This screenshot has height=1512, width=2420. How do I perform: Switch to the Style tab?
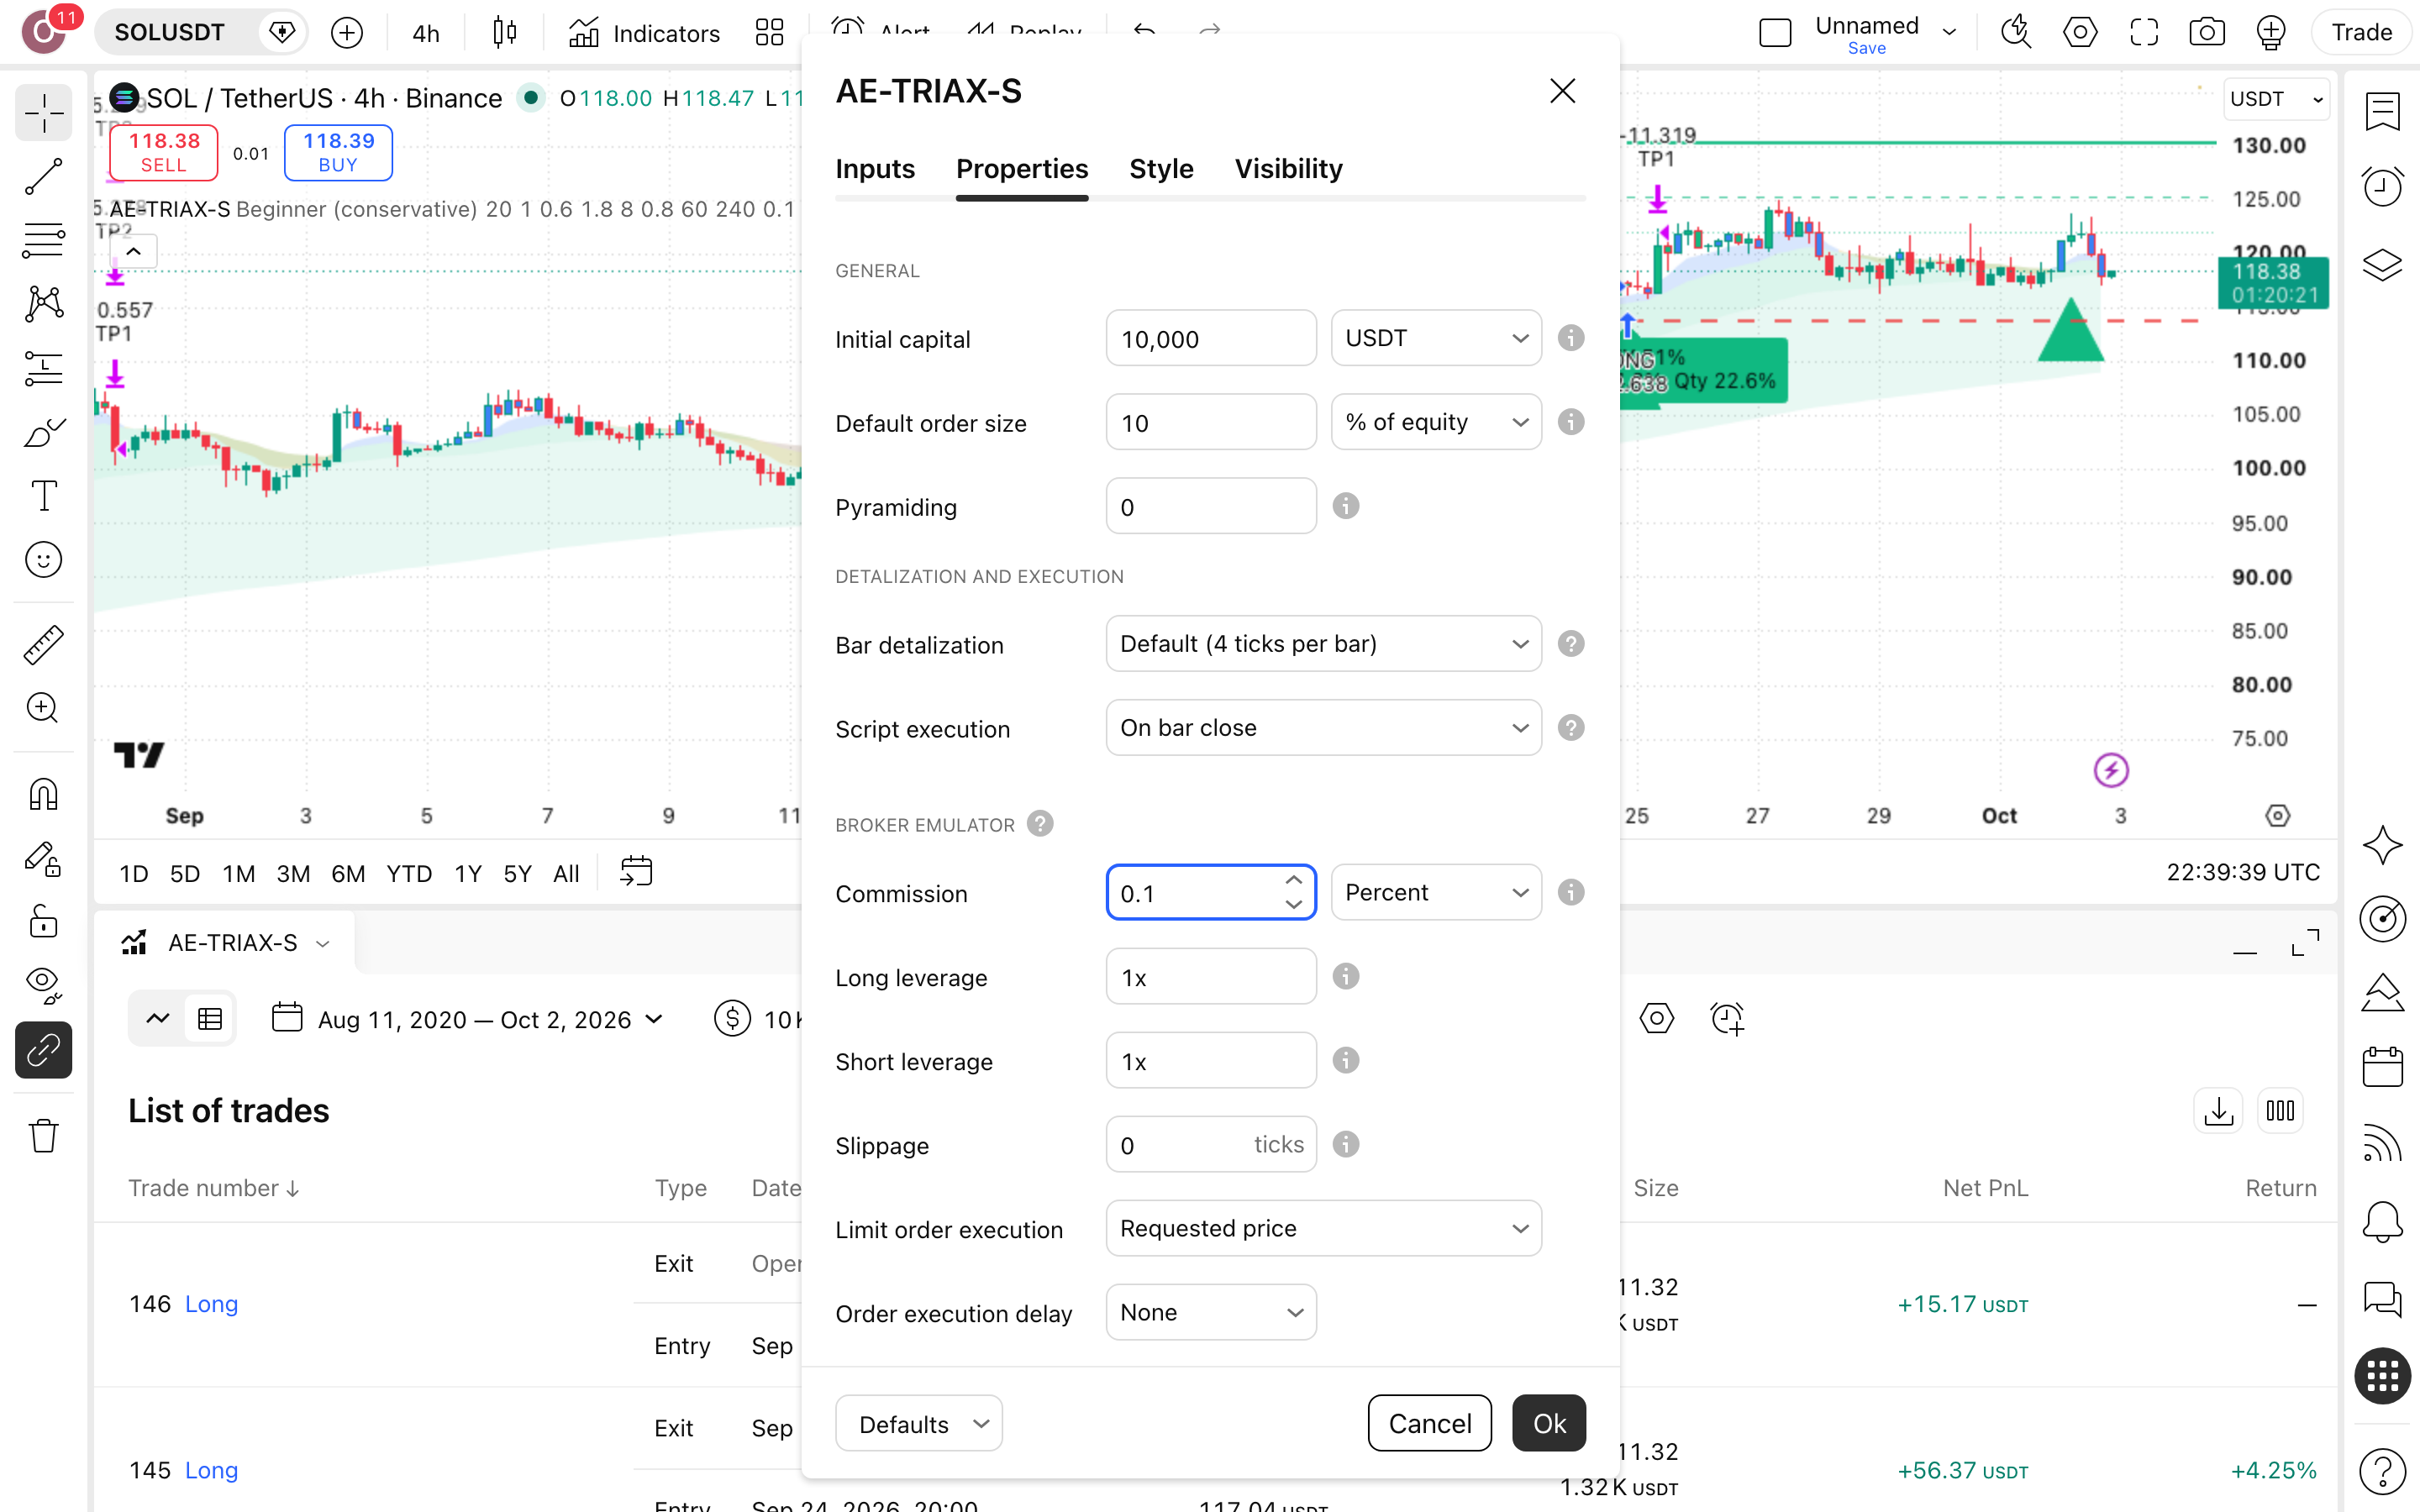[x=1161, y=169]
